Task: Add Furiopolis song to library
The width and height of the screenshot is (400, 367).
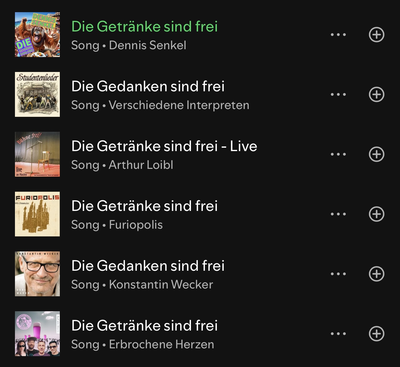Action: coord(376,214)
